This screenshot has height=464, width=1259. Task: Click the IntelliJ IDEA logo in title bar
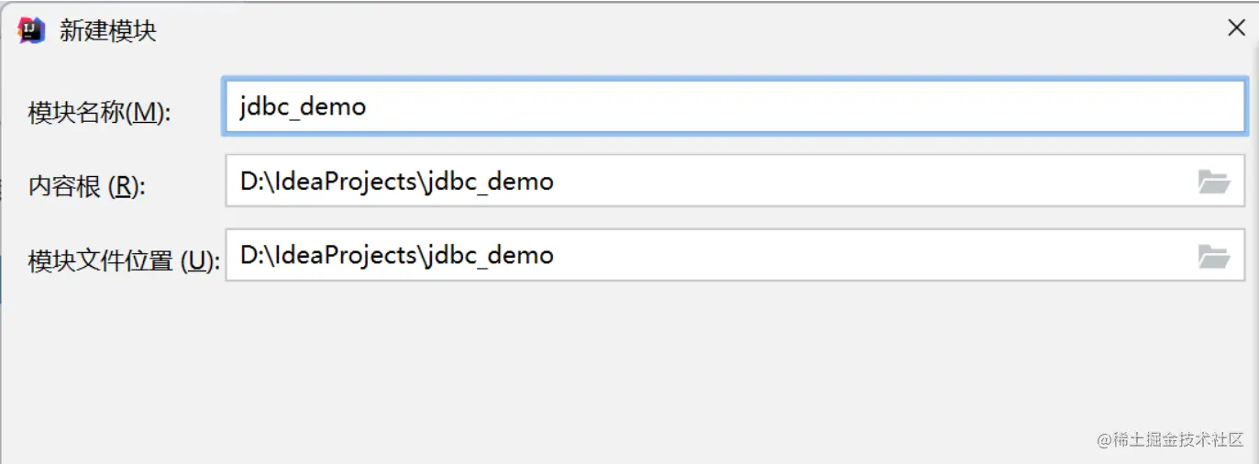click(x=32, y=30)
